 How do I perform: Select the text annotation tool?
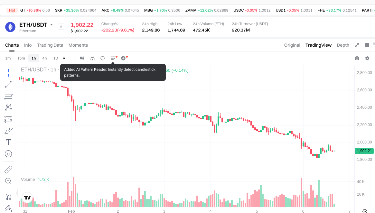coord(8,142)
